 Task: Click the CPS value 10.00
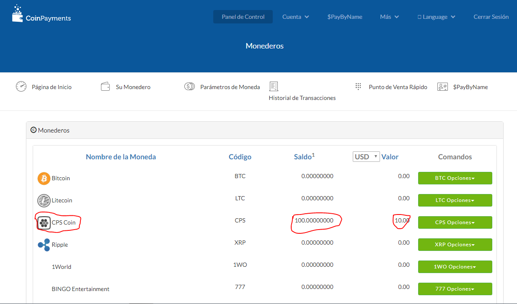[402, 220]
